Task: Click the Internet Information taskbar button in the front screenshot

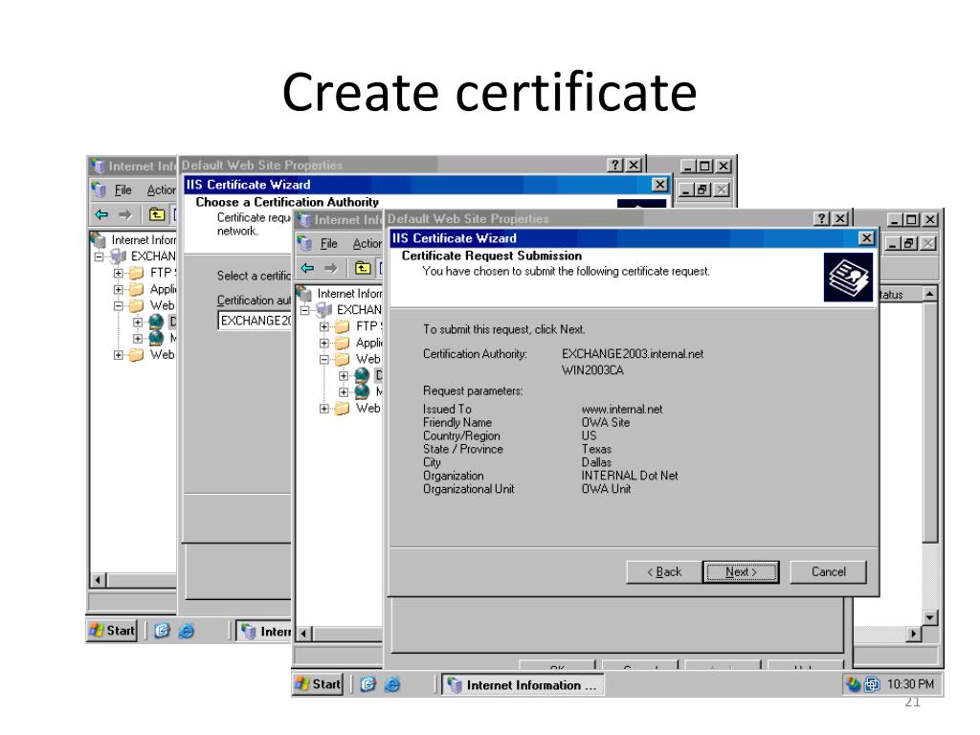Action: [523, 685]
